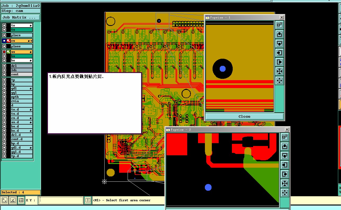Close Popview 1 with the Close button
This screenshot has width=341, height=210.
(x=244, y=116)
